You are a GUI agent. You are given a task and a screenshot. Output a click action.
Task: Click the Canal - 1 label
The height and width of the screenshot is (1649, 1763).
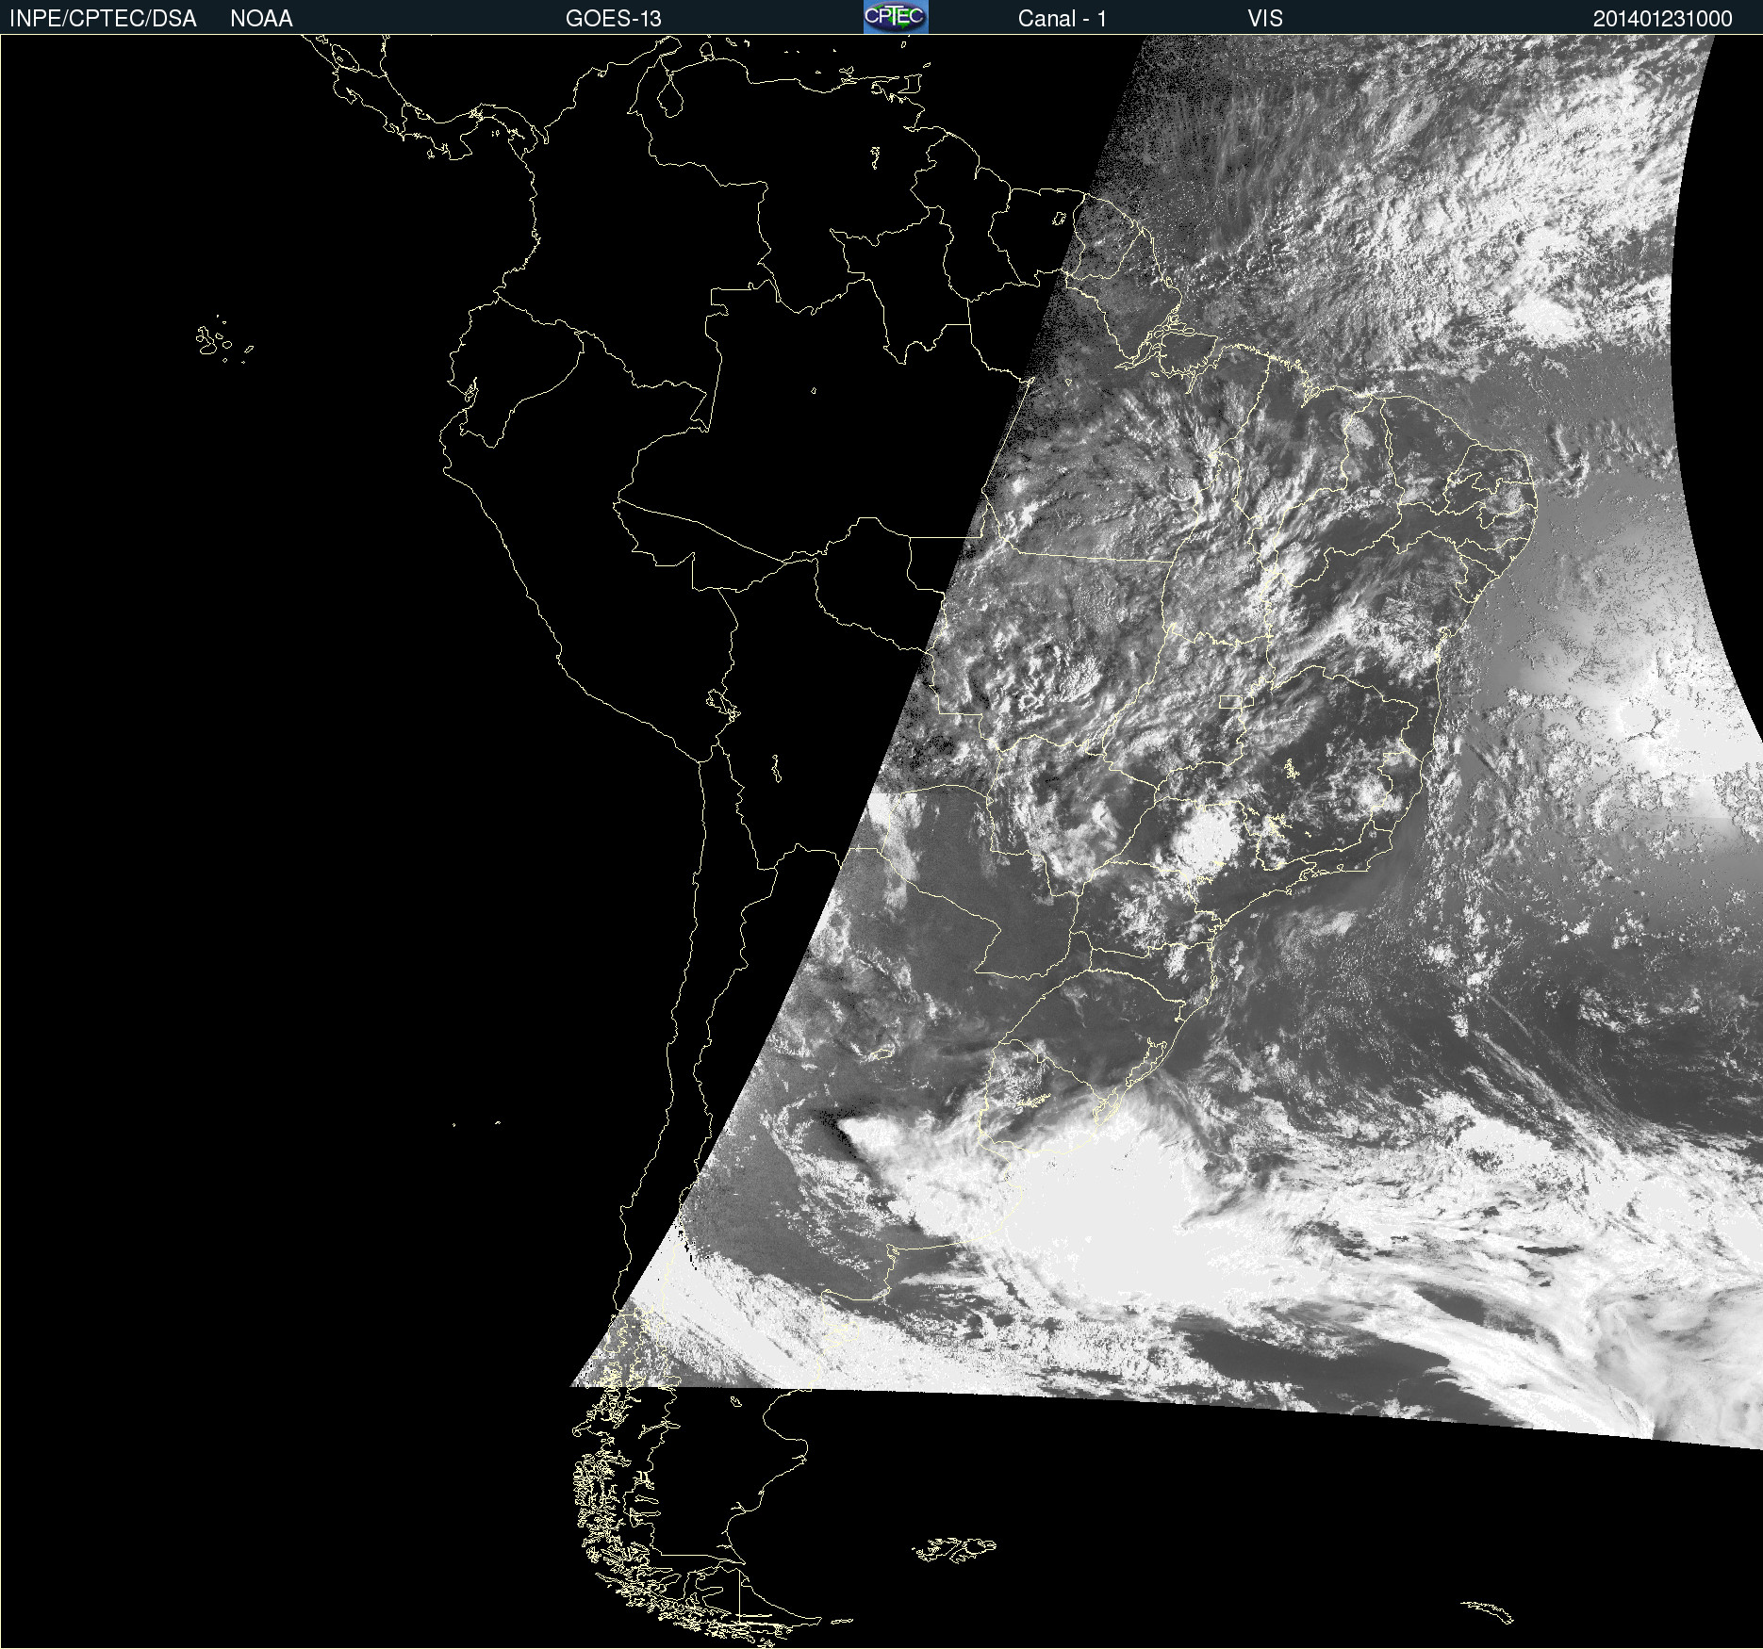pyautogui.click(x=1063, y=19)
